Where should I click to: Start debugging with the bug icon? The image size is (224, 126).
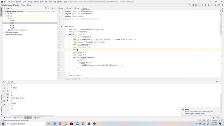coord(205,5)
